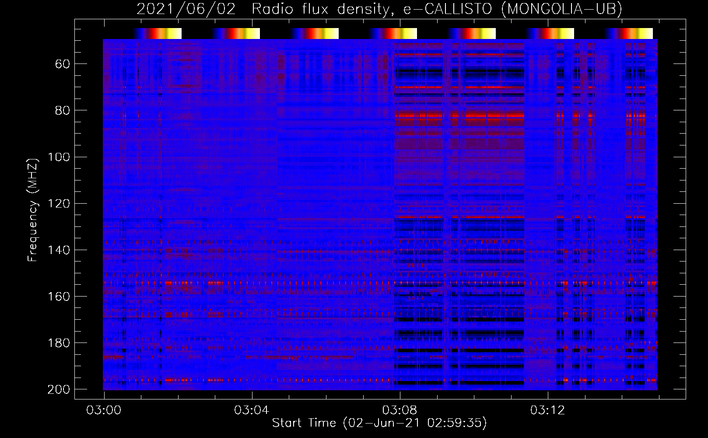Image resolution: width=708 pixels, height=438 pixels.
Task: Click the 03:08 time axis label
Action: (x=400, y=410)
